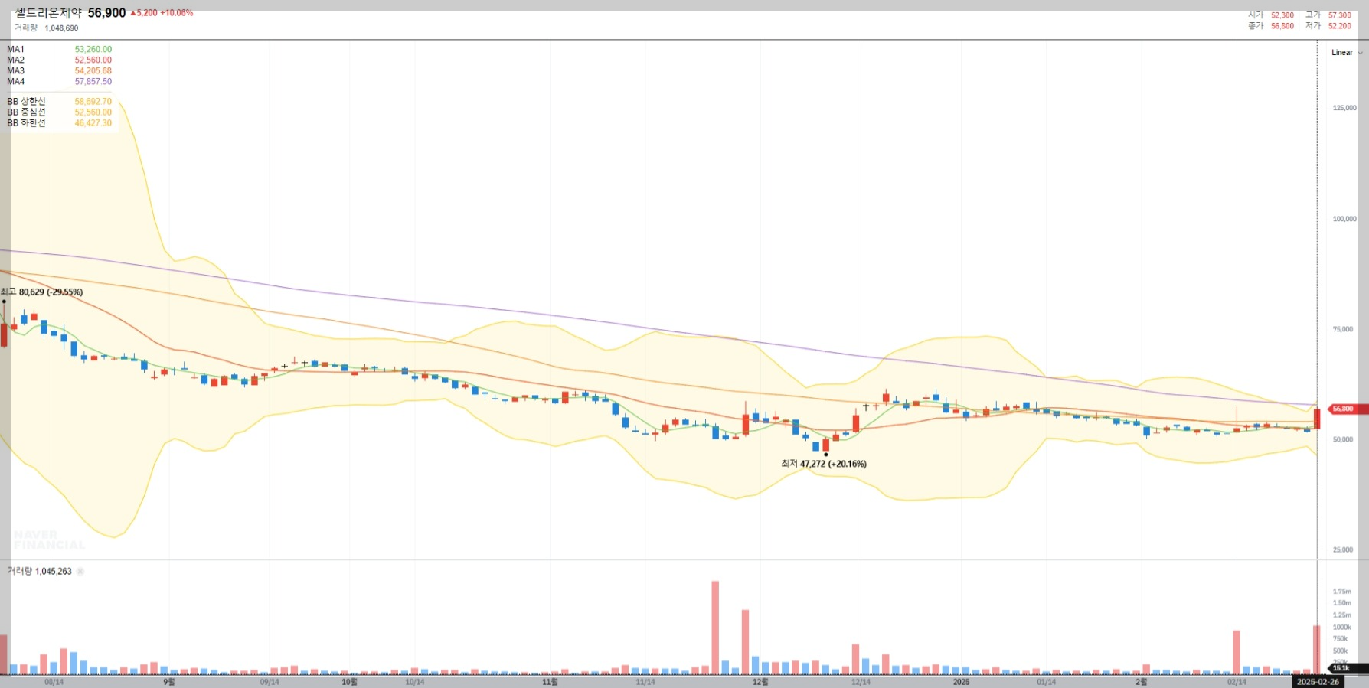The image size is (1369, 688).
Task: Click the 9월 month axis label
Action: [169, 682]
